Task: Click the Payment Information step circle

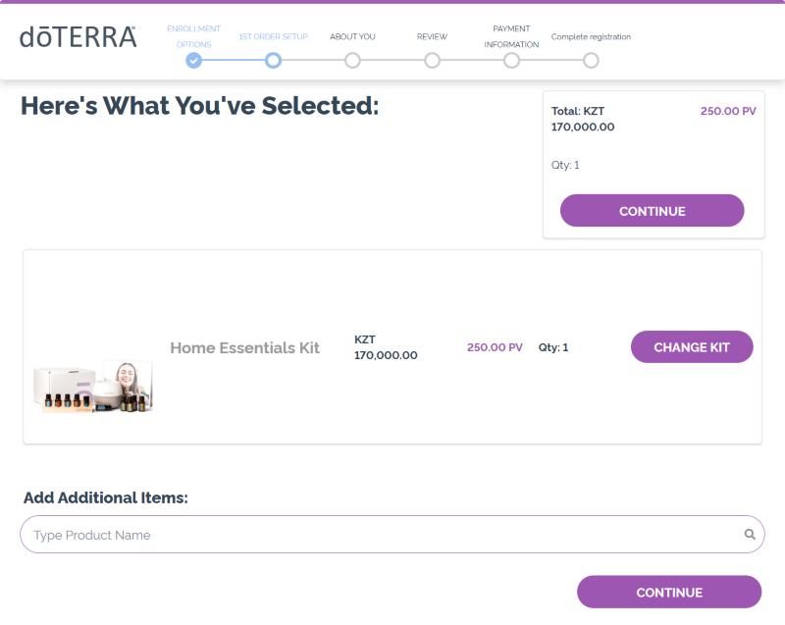Action: (511, 61)
